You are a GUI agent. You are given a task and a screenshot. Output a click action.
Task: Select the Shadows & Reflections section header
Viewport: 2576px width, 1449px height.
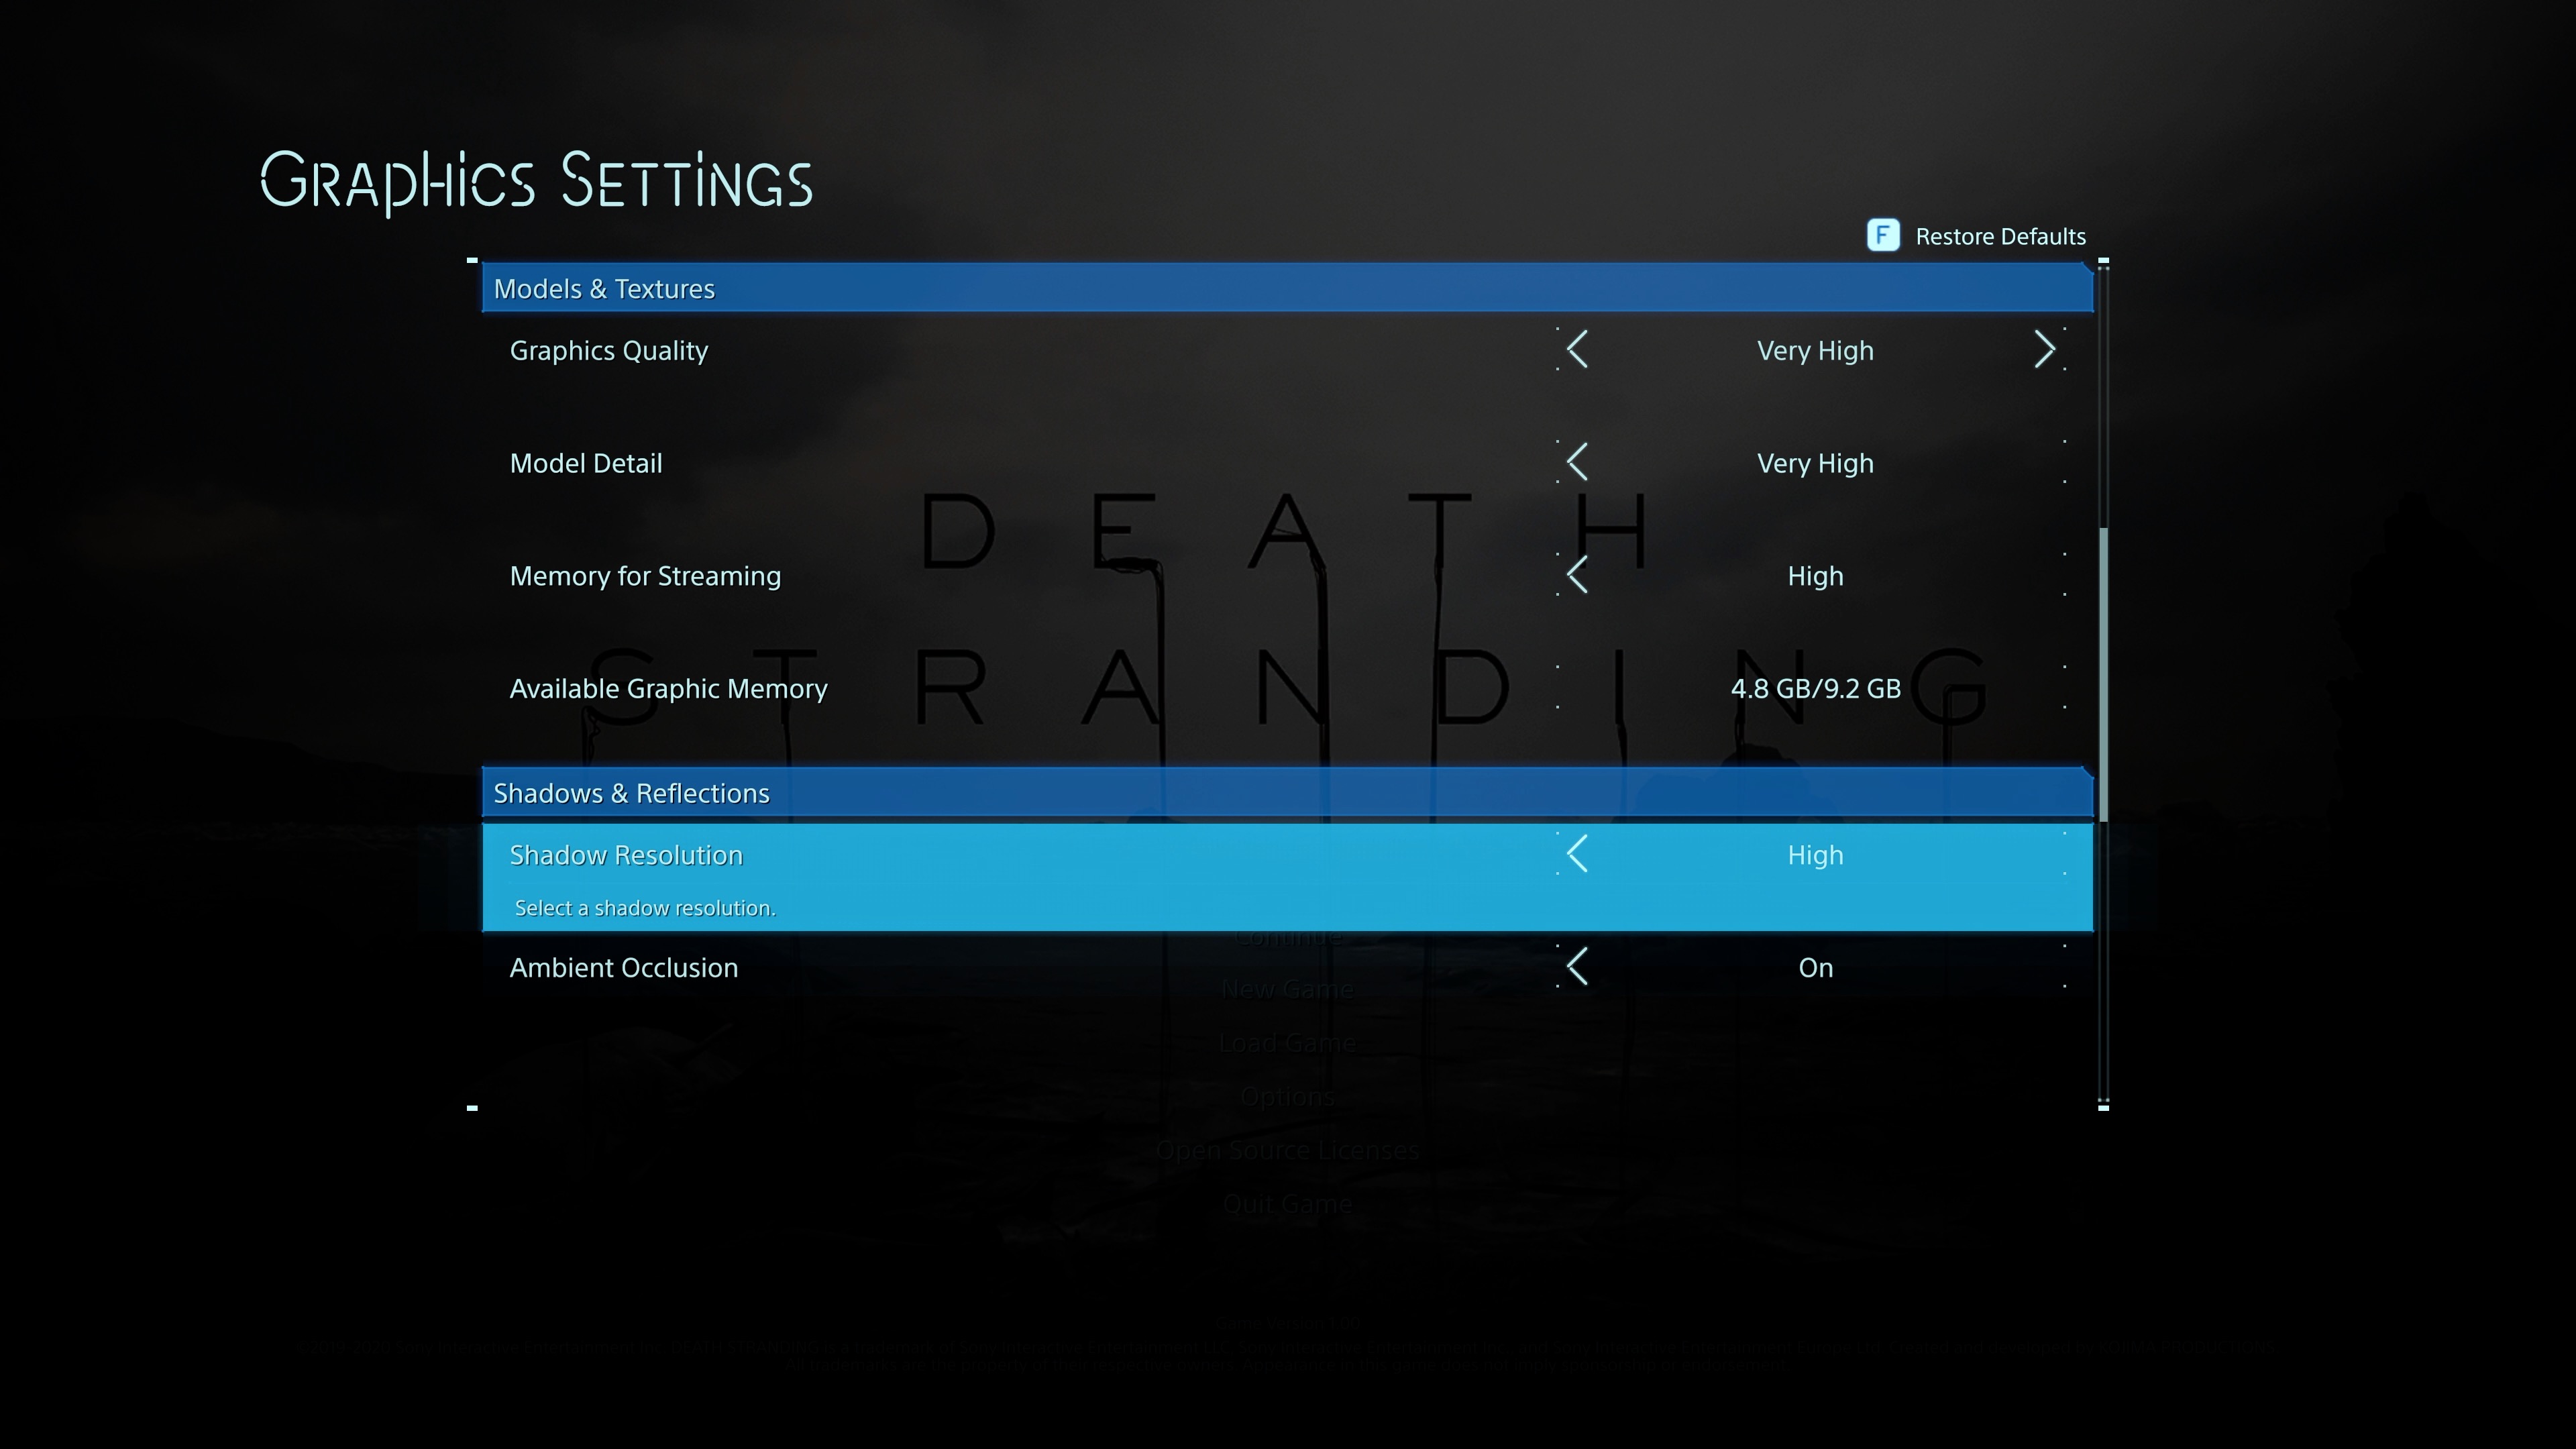point(631,793)
